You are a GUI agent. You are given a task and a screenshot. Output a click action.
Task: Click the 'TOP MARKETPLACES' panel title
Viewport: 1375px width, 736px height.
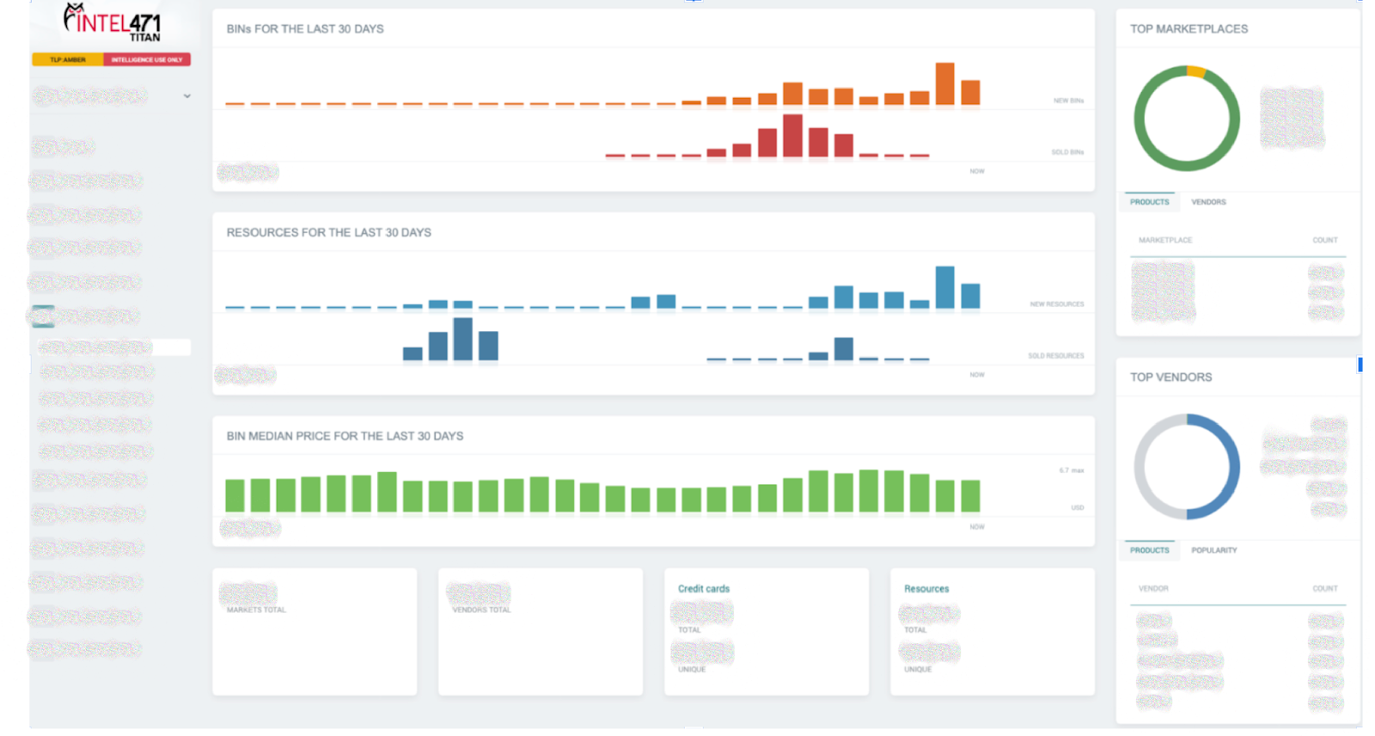click(1189, 28)
